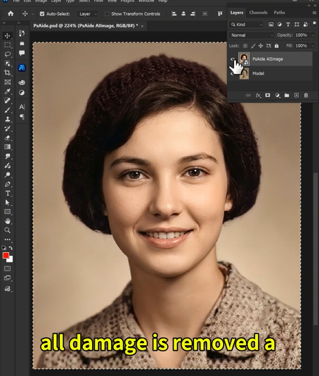Open the Character panel icon
This screenshot has height=376, width=319.
22,106
